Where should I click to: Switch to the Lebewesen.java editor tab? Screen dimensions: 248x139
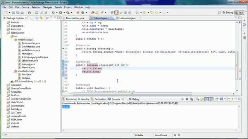[x=127, y=18]
